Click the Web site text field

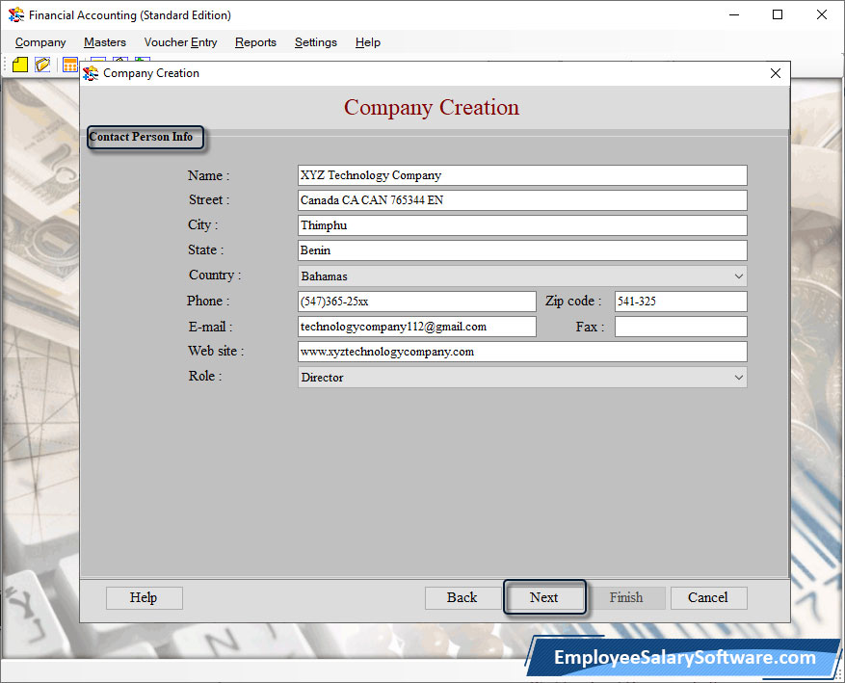pos(521,352)
